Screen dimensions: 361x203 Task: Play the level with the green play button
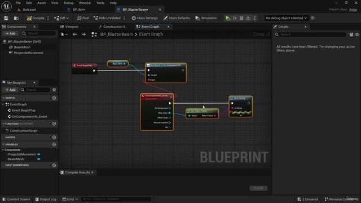228,18
